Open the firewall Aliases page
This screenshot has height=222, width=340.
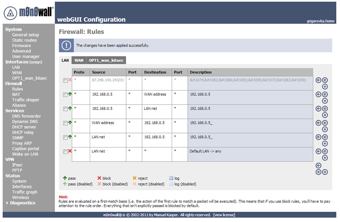(19, 105)
